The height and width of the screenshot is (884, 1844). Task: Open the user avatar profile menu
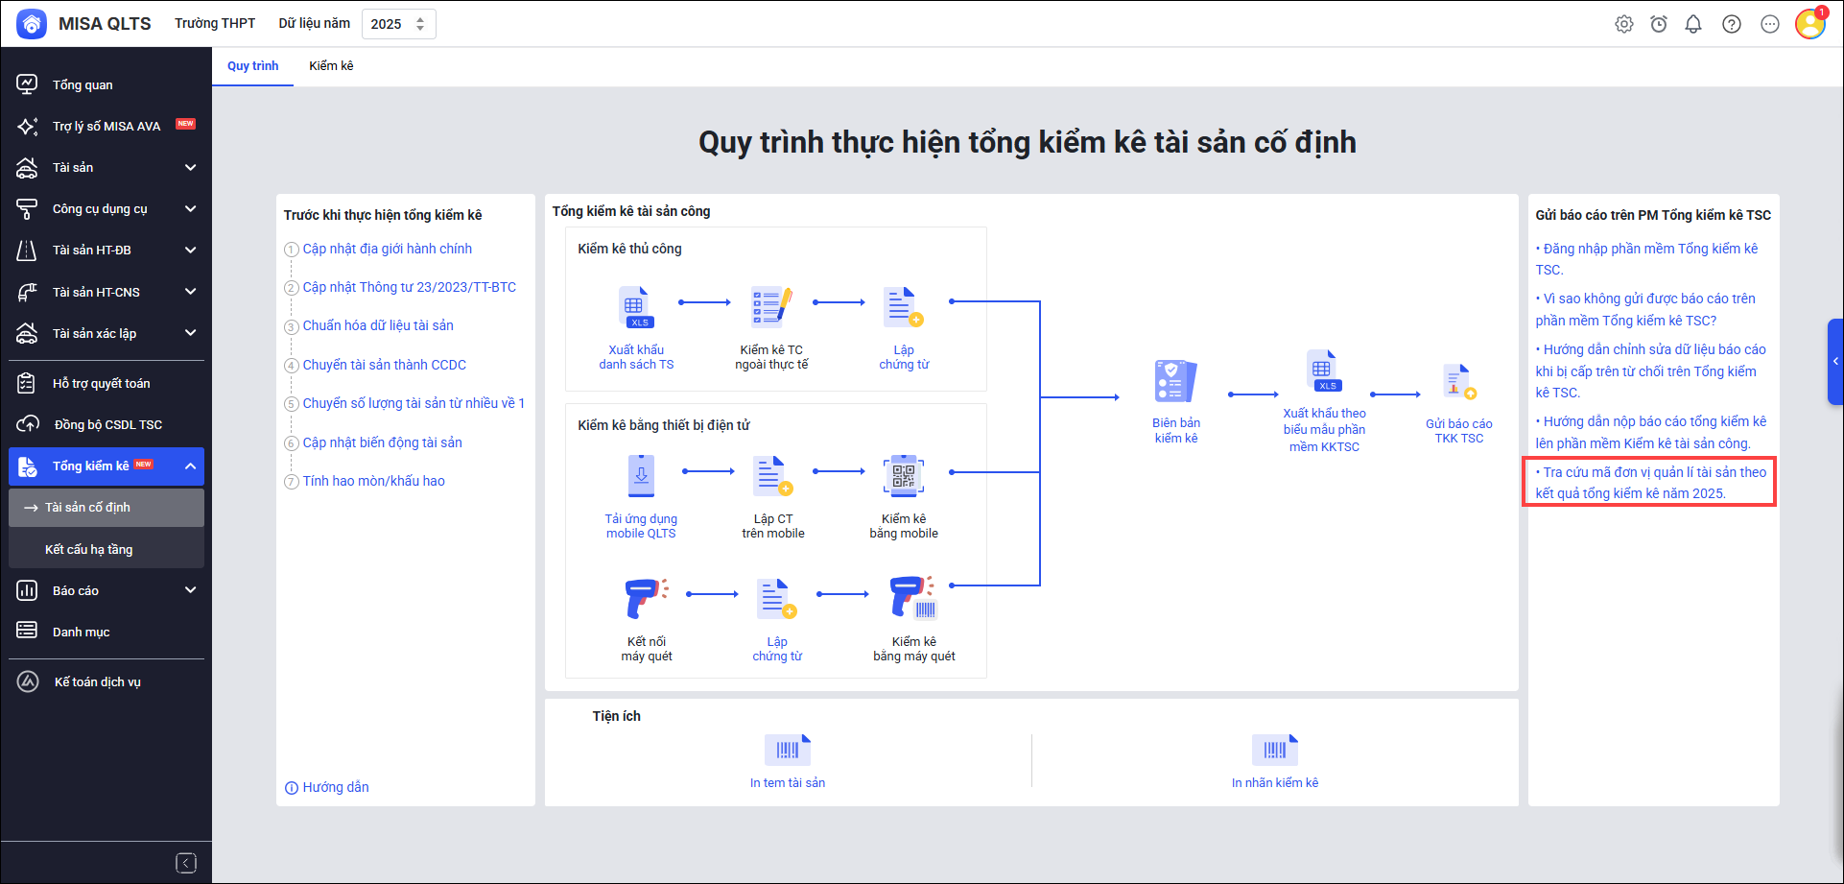(x=1809, y=24)
